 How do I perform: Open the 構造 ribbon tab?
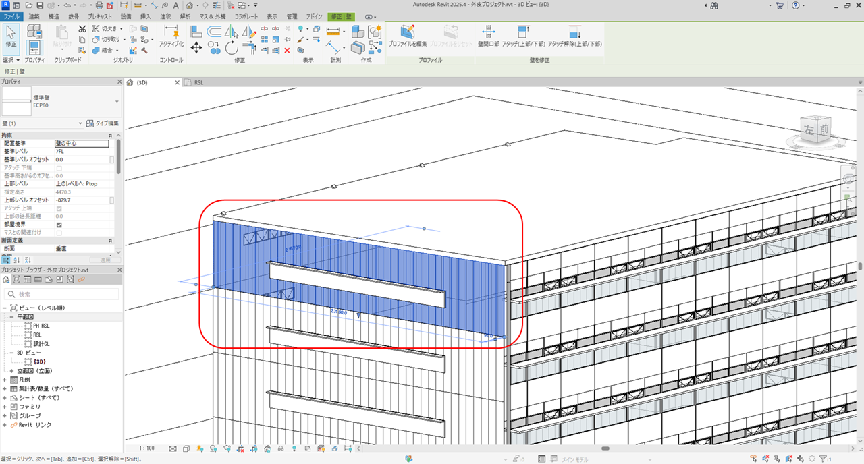click(53, 16)
